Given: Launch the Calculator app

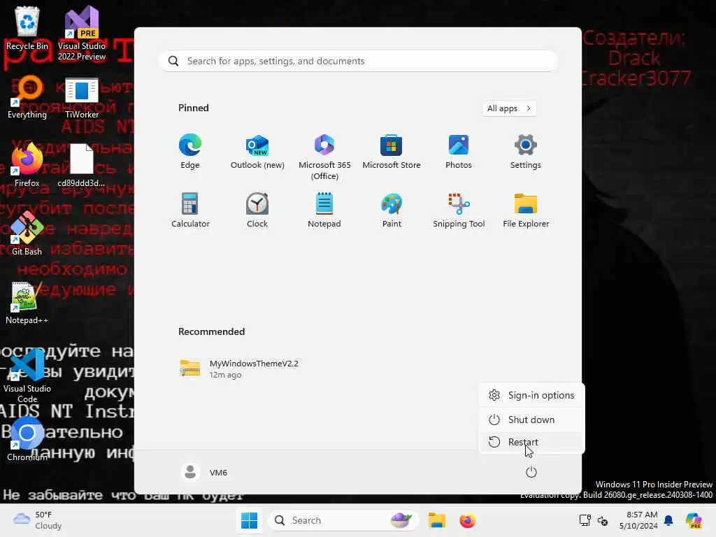Looking at the screenshot, I should coord(190,210).
